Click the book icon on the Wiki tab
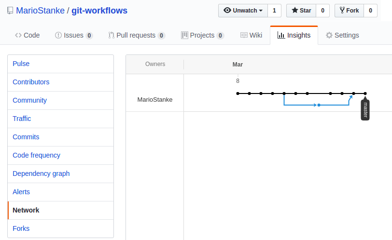The width and height of the screenshot is (392, 240). point(244,35)
